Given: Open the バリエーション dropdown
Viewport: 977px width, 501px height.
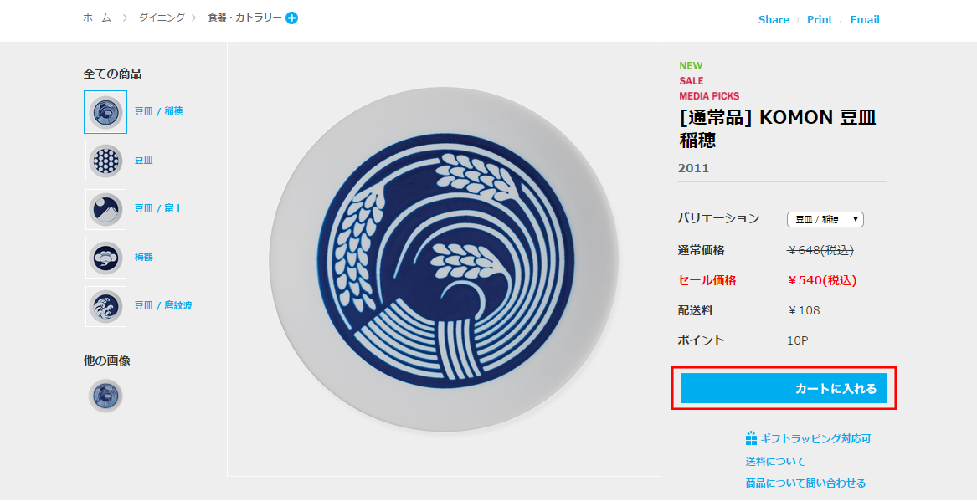Looking at the screenshot, I should click(x=825, y=219).
